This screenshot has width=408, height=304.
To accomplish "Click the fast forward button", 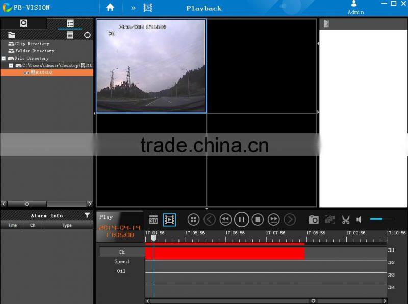I will point(274,219).
